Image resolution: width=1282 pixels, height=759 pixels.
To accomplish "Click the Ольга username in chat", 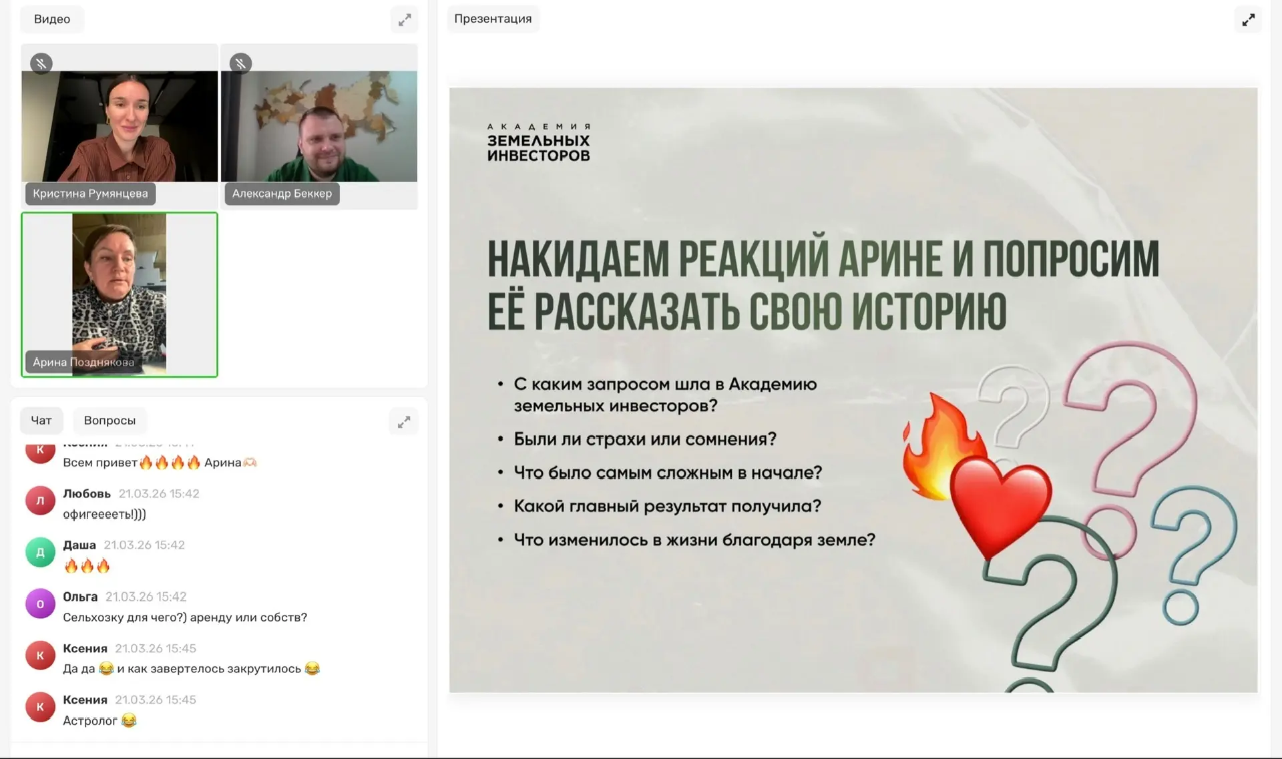I will [80, 597].
